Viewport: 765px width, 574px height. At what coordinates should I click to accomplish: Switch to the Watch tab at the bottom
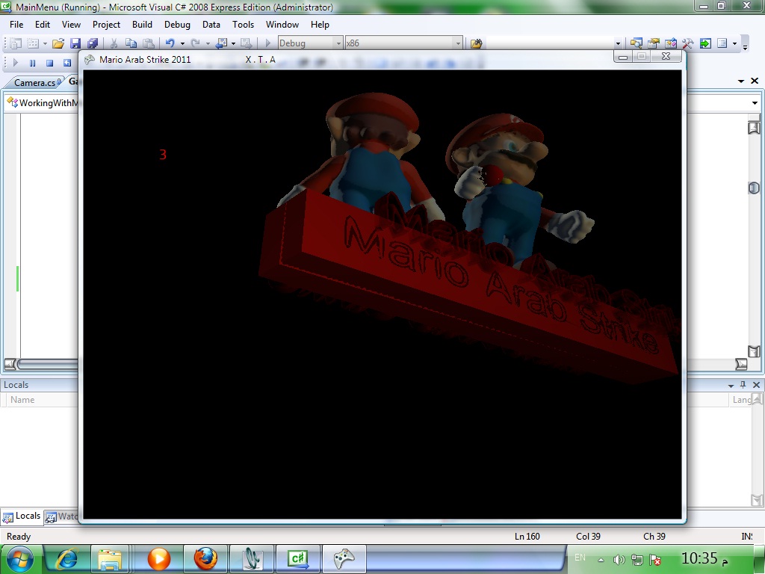click(x=61, y=516)
